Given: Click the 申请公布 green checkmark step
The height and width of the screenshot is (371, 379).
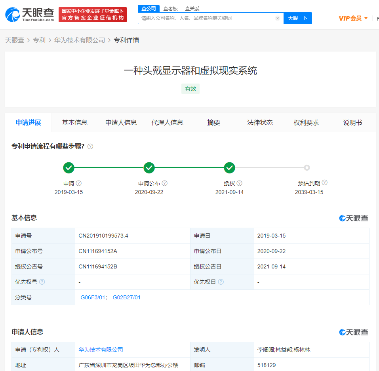Looking at the screenshot, I should point(149,167).
